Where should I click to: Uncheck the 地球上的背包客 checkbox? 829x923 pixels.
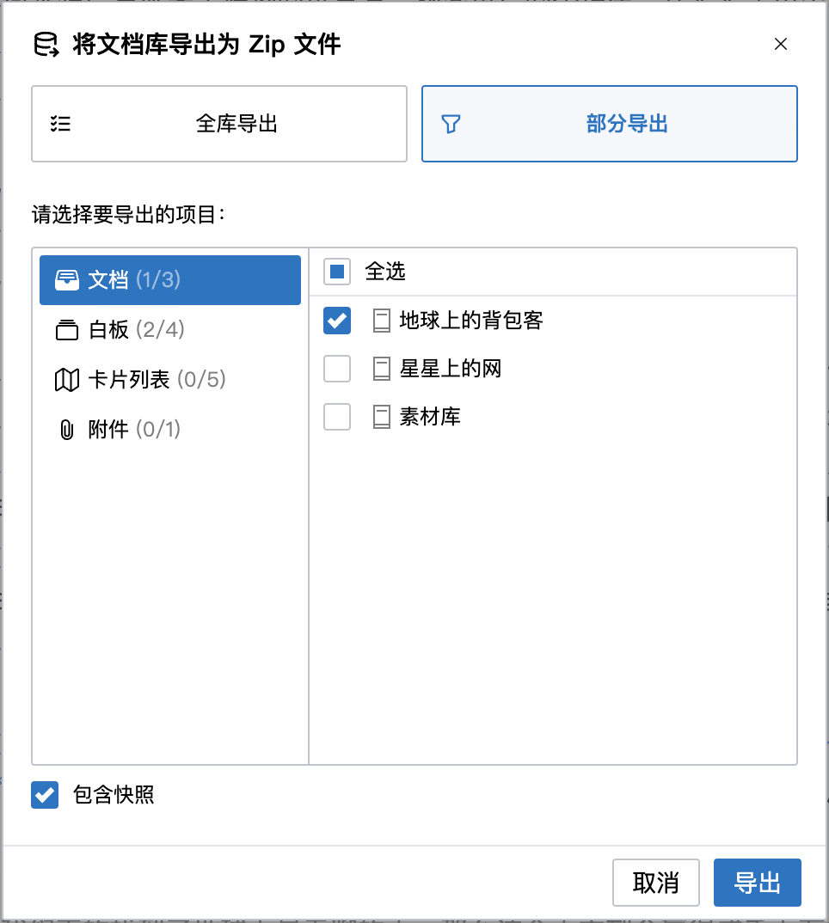tap(337, 321)
